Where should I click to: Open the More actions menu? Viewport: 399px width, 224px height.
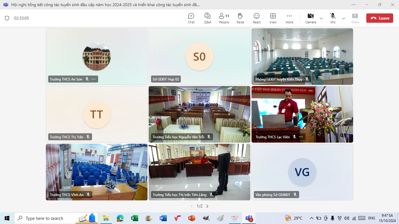[289, 18]
